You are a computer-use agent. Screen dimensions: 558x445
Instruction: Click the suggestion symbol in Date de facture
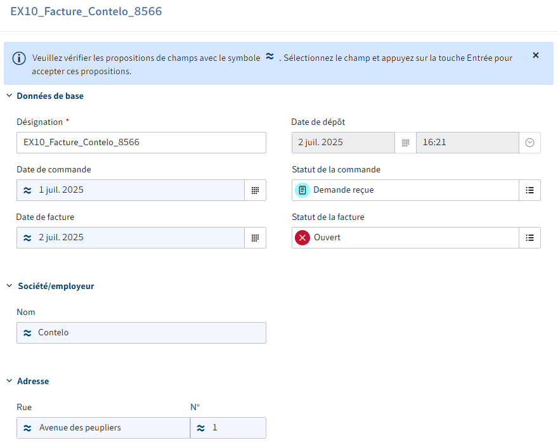pyautogui.click(x=27, y=238)
